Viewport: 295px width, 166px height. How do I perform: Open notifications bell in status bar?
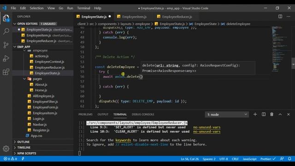(289, 159)
